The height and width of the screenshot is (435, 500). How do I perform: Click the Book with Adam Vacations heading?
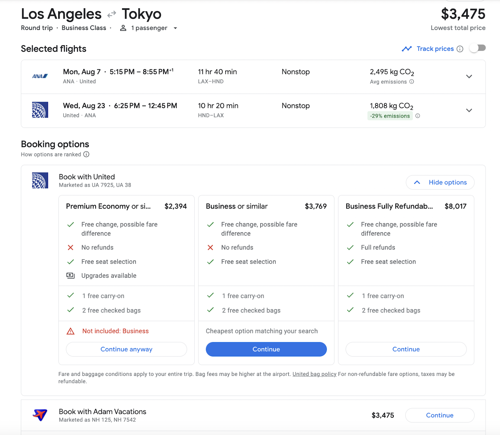[102, 412]
